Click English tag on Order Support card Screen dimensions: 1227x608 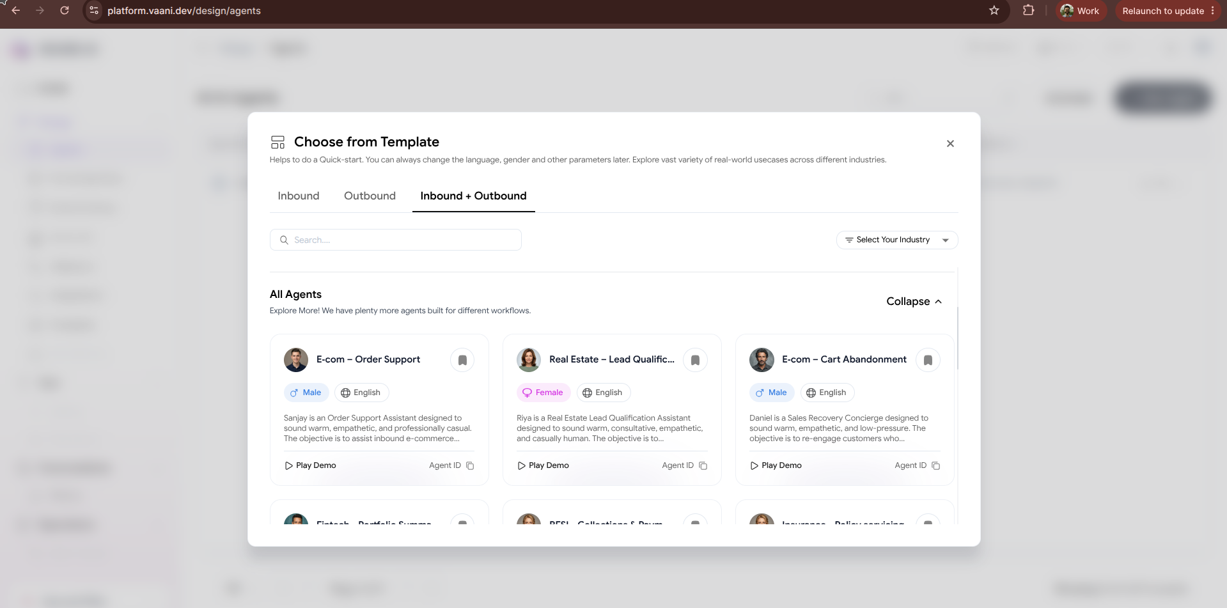tap(362, 393)
